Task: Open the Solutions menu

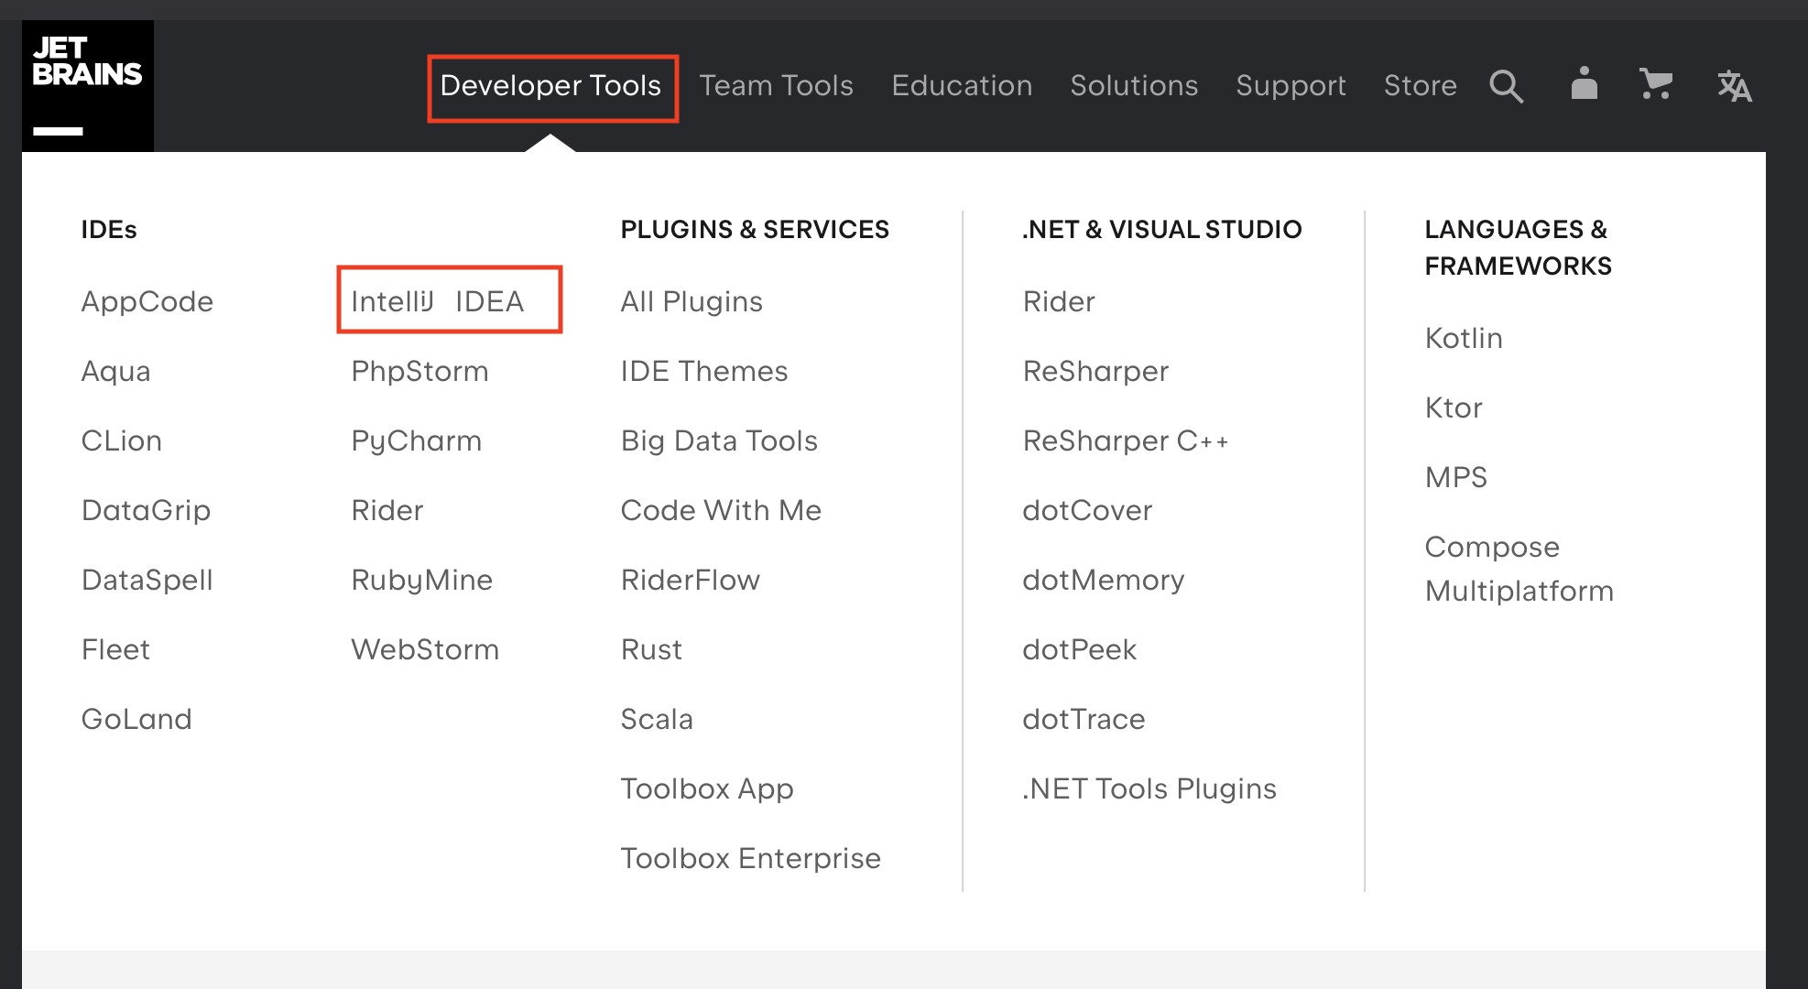Action: 1134,86
